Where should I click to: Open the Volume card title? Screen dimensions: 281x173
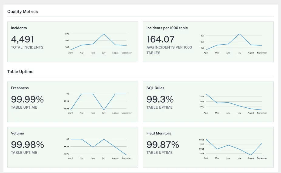coord(17,133)
